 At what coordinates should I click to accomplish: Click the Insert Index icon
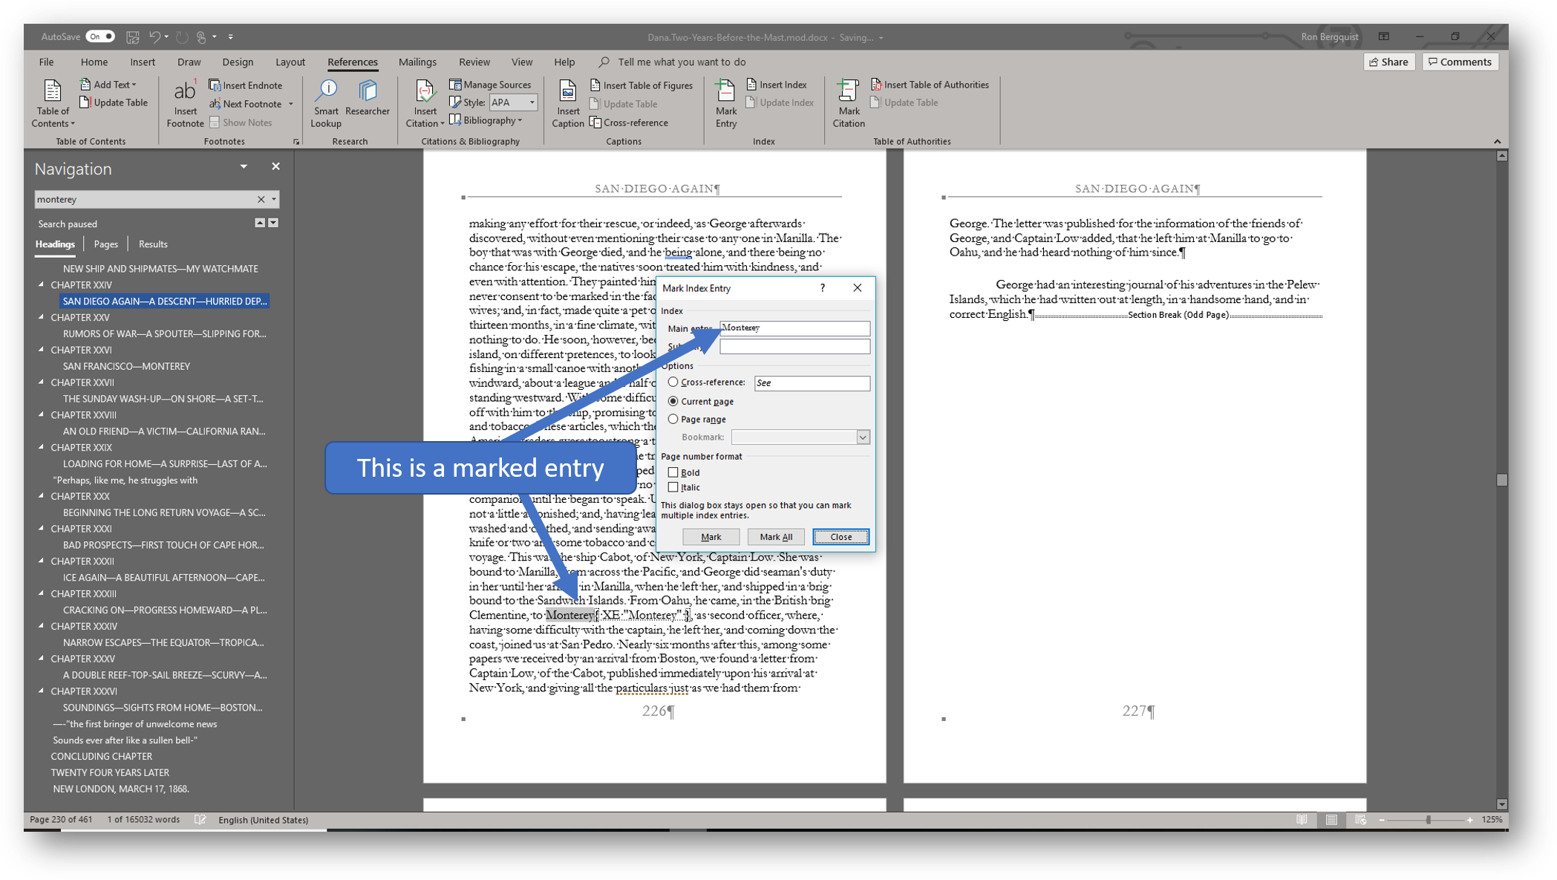coord(776,85)
